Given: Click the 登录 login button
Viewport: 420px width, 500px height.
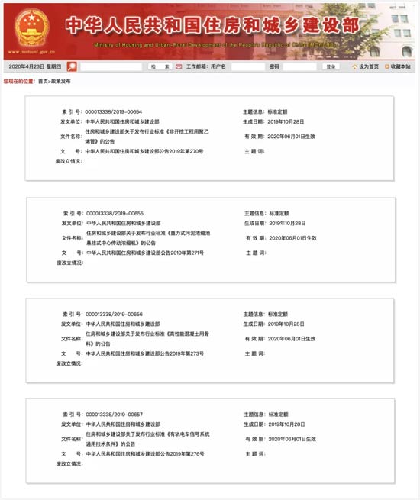Looking at the screenshot, I should [x=331, y=66].
